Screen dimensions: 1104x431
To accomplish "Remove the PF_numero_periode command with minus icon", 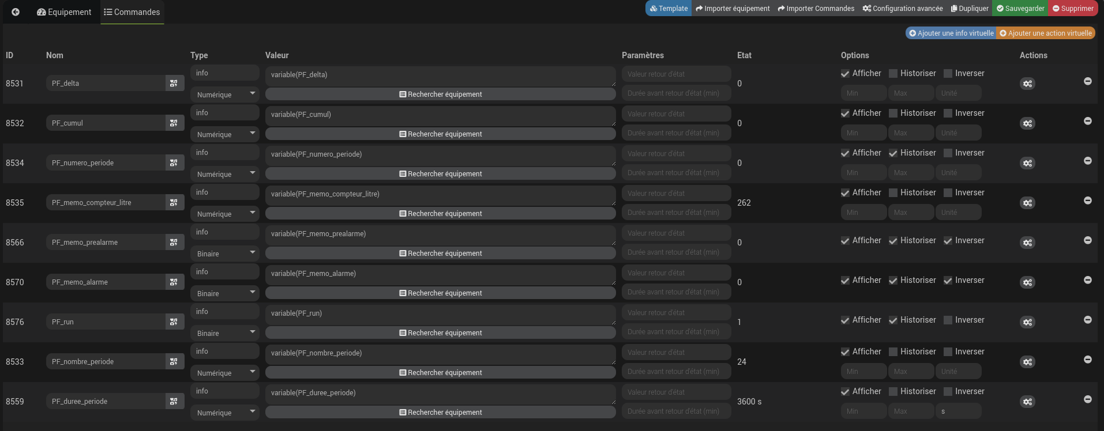I will [x=1087, y=161].
